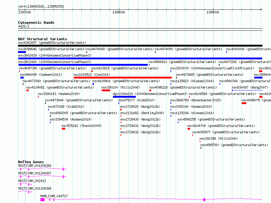The image size is (271, 203).
Task: Open MGST2|NM_001204367 transcript label
Action: 35,173
